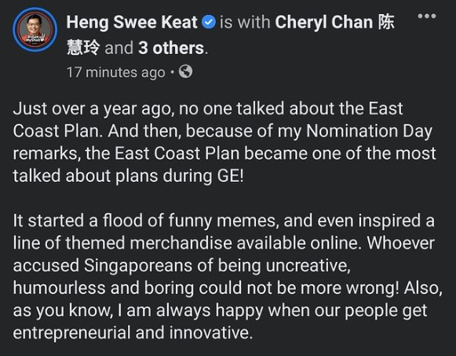The width and height of the screenshot is (456, 356).
Task: Open Cheryl Chan's tagged profile link
Action: click(x=334, y=23)
